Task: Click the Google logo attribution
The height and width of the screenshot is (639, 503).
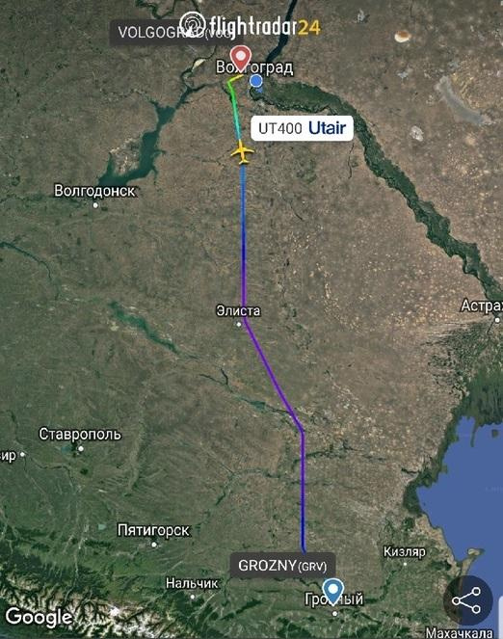Action: coord(40,617)
